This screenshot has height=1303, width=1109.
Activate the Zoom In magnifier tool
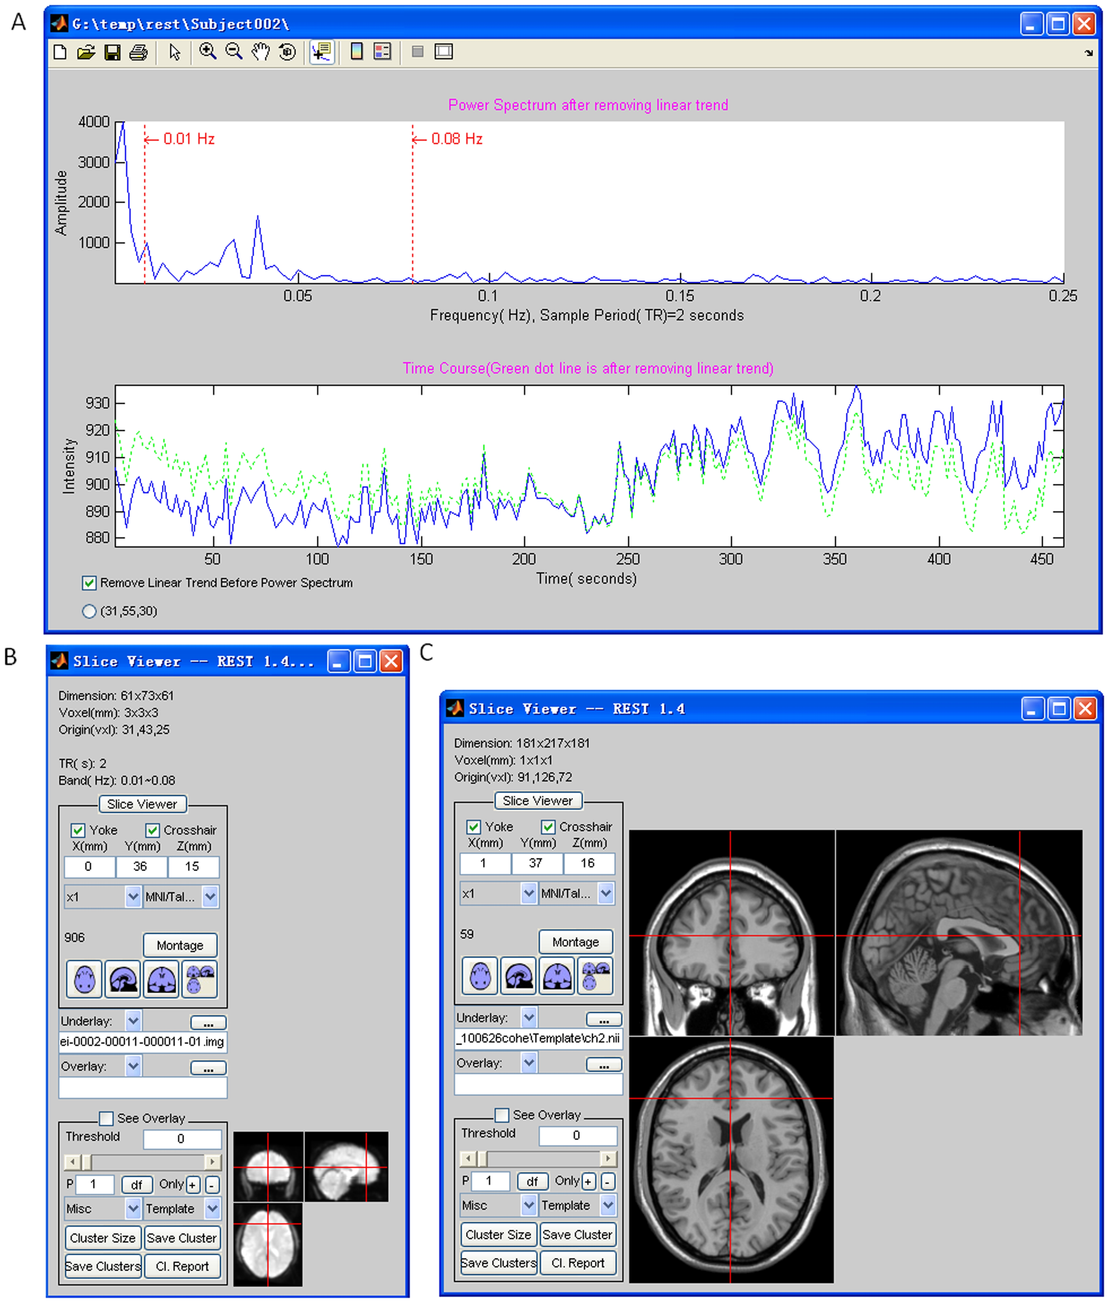pos(207,52)
